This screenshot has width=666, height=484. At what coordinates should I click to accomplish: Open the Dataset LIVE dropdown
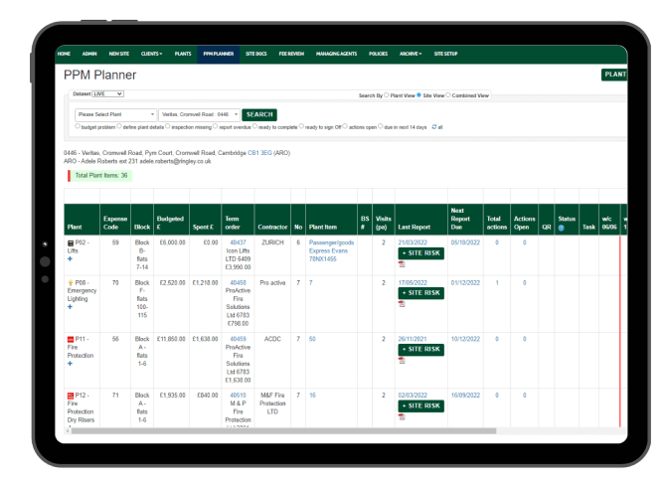(106, 94)
